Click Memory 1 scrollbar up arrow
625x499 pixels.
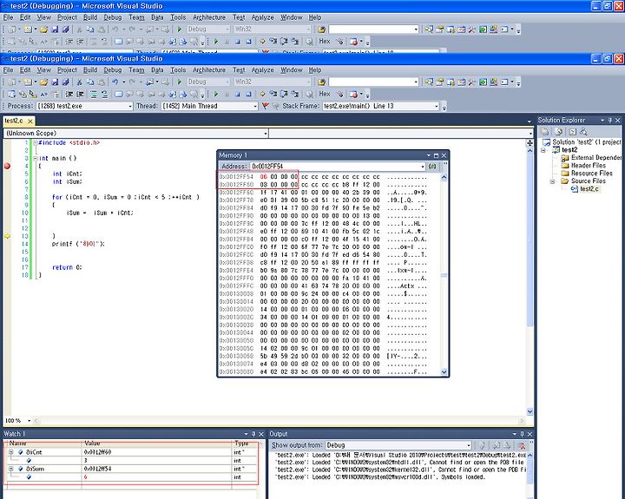point(444,177)
